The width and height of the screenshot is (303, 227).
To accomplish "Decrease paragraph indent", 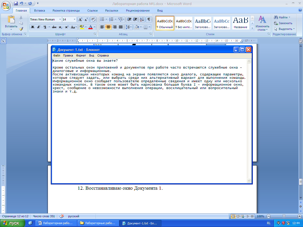I will coord(129,19).
